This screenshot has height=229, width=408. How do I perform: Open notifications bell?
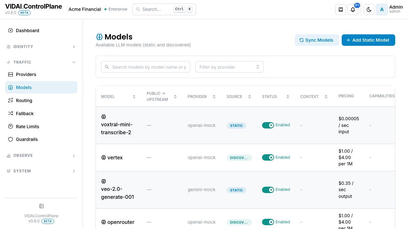point(353,10)
